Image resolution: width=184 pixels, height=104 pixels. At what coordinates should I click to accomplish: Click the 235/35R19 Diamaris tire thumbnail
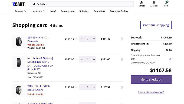coord(19,42)
